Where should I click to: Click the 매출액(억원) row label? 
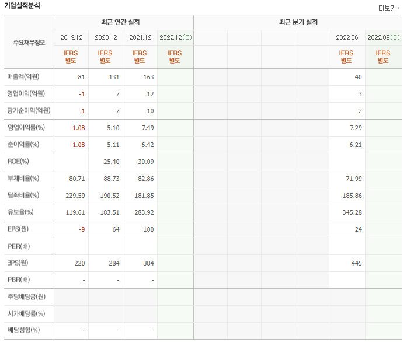click(x=23, y=77)
